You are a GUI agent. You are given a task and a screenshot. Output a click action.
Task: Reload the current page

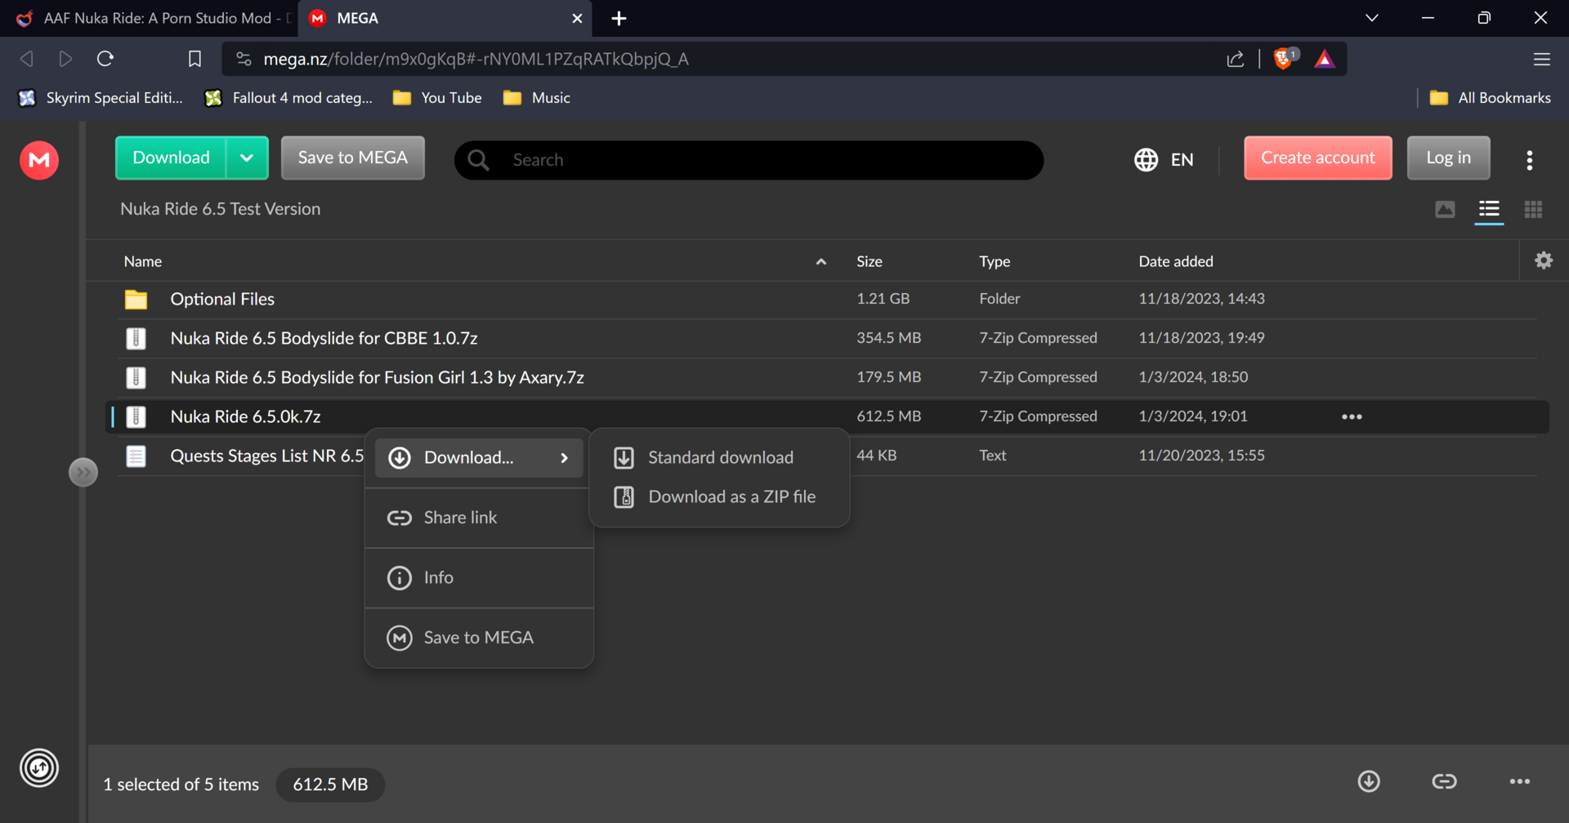point(105,59)
